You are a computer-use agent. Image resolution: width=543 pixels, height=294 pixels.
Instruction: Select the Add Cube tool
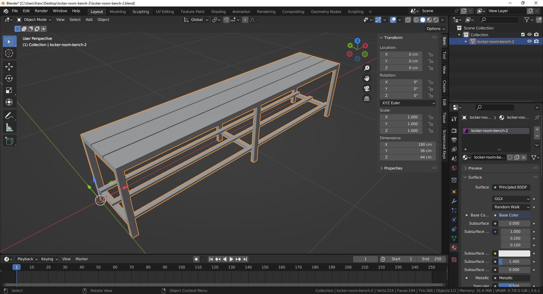(9, 141)
